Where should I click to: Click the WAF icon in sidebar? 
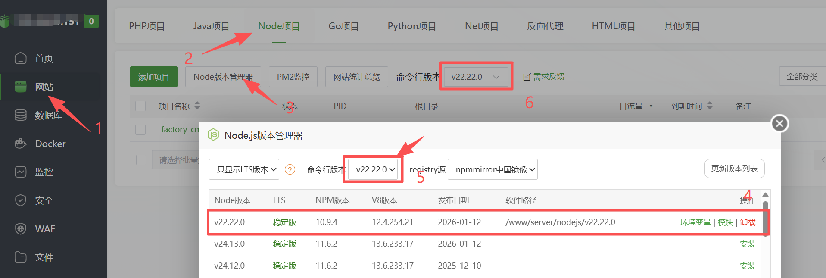click(x=20, y=229)
